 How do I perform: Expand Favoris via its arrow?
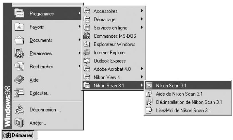point(79,26)
